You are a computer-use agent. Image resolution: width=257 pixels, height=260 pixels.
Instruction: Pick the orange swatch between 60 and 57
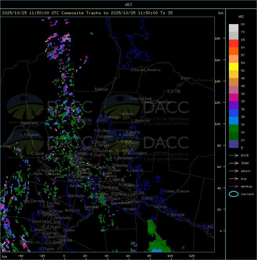click(234, 51)
